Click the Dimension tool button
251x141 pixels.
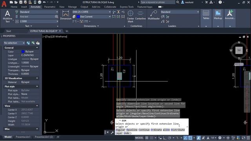[x=65, y=15]
